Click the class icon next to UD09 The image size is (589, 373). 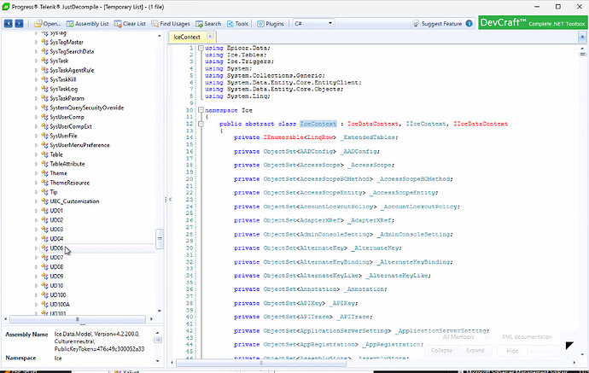[x=44, y=276]
